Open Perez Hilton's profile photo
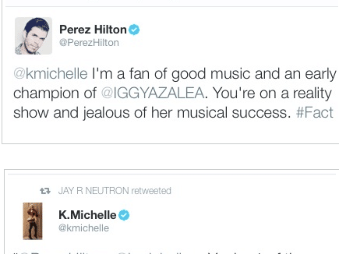 click(33, 36)
